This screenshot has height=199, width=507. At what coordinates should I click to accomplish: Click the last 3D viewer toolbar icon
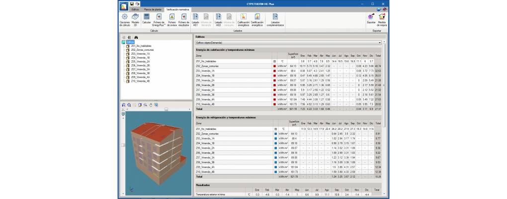(x=157, y=105)
